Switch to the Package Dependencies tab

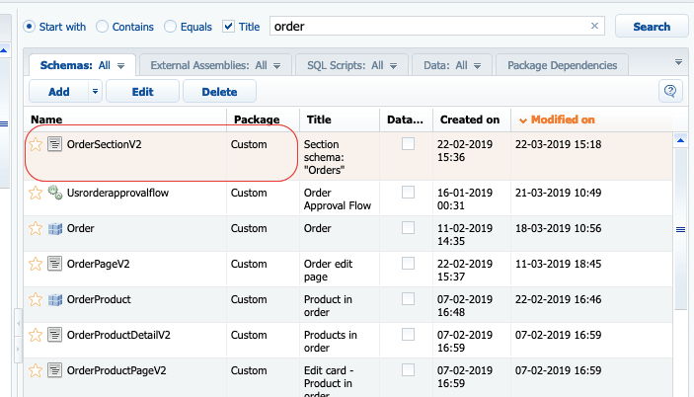[x=562, y=66]
